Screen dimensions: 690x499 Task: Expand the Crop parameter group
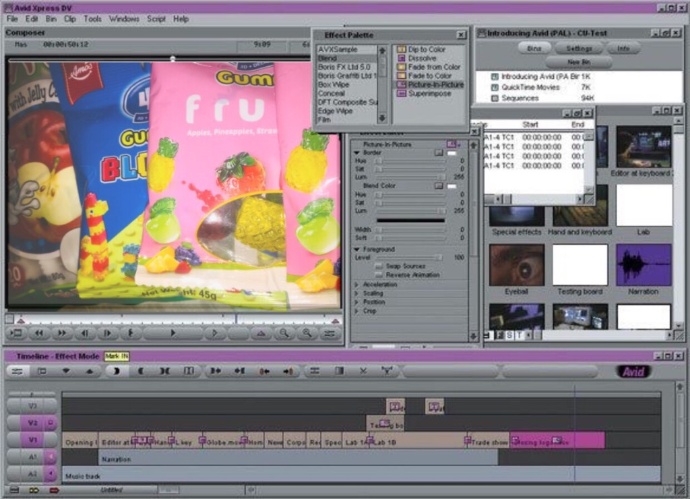click(x=356, y=311)
